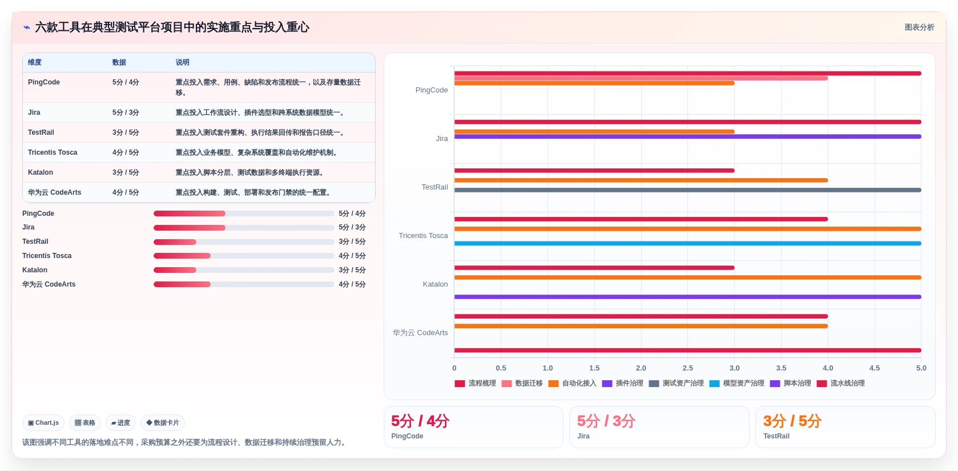Toggle the 流水线治理 legend swatch

(822, 384)
